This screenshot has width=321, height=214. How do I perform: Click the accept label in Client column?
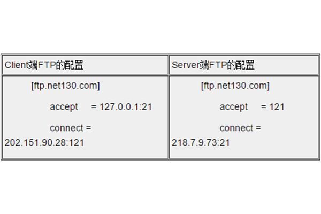point(64,107)
